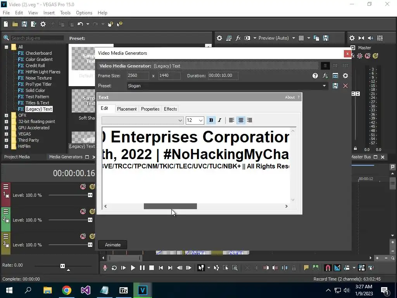Click Replace Plug-In icon next to generator gear
The height and width of the screenshot is (298, 397).
(335, 76)
